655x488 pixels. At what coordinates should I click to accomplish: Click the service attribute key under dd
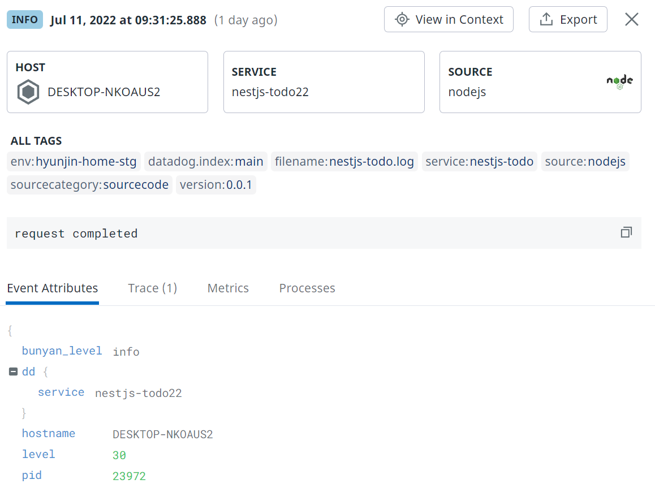(61, 392)
